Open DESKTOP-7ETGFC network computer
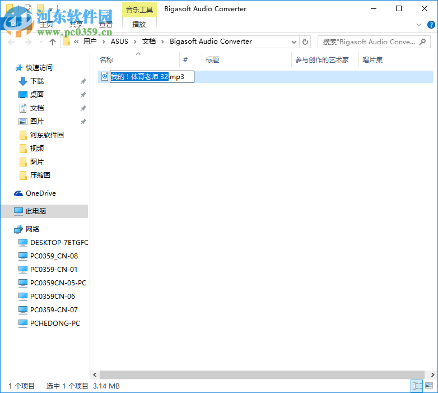 tap(59, 243)
